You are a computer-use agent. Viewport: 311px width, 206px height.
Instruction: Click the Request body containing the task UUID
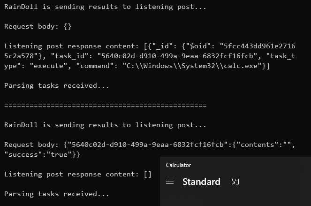150,150
